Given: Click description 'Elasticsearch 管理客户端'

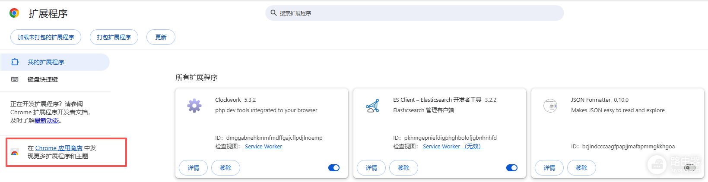Looking at the screenshot, I should pos(423,110).
